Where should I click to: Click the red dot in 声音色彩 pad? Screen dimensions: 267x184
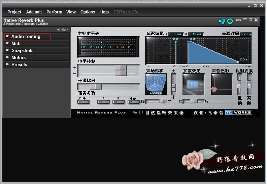(x=214, y=89)
